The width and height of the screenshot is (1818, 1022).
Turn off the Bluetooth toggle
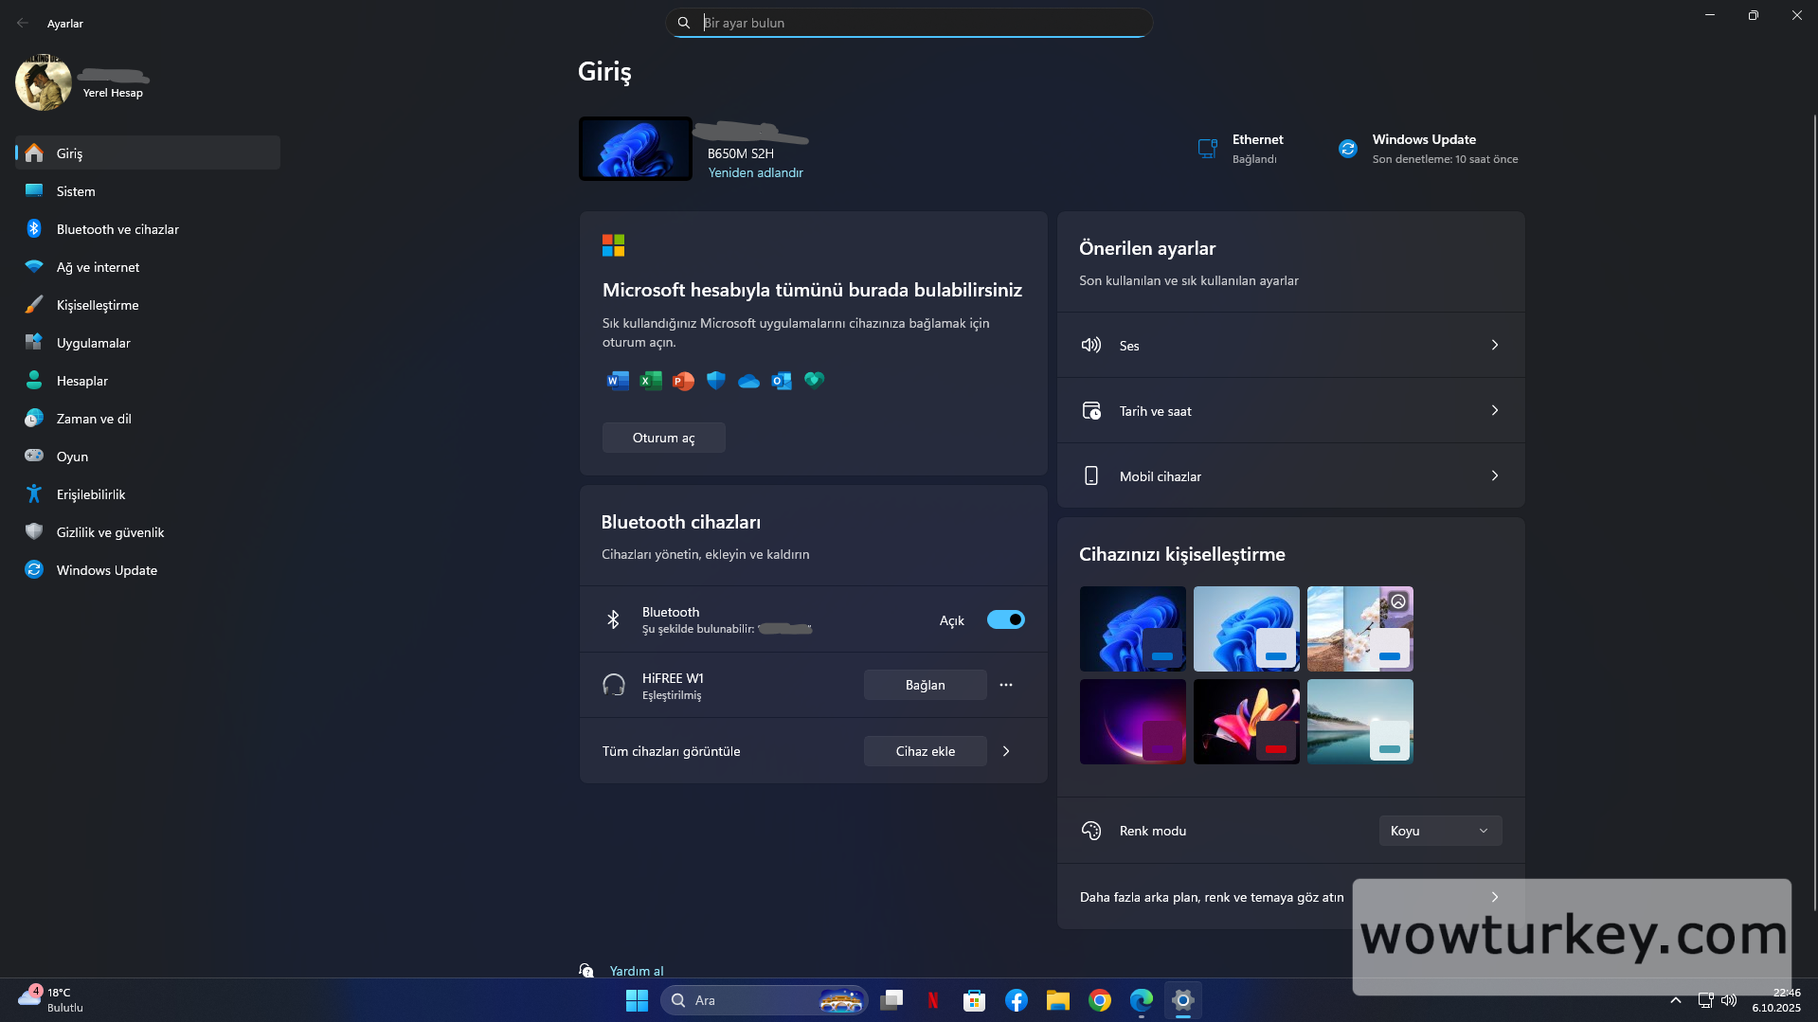coord(1005,619)
